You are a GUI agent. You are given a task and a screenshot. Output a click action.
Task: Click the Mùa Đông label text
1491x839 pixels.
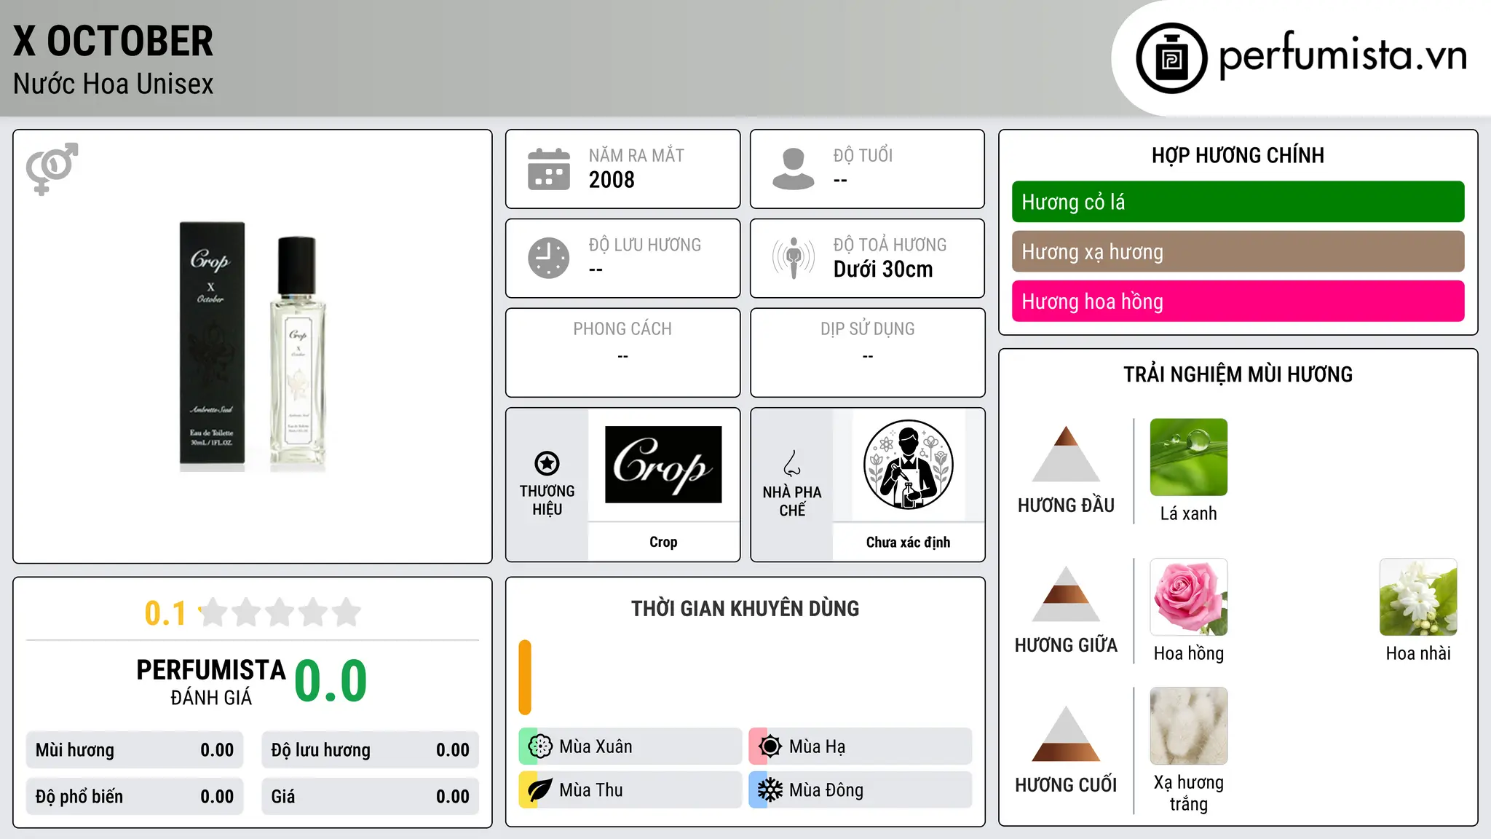click(826, 790)
